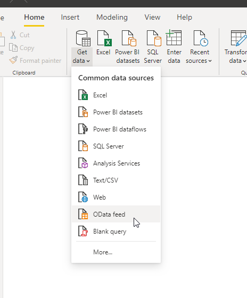Click the Excel icon in the ribbon
Viewport: 247px width, 298px height.
pyautogui.click(x=104, y=38)
